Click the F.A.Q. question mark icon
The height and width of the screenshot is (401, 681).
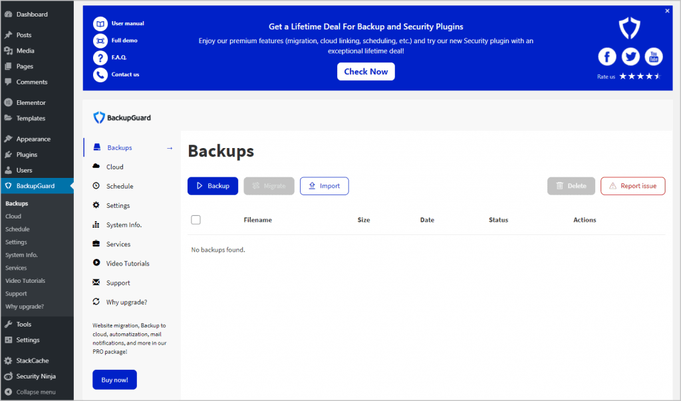100,58
